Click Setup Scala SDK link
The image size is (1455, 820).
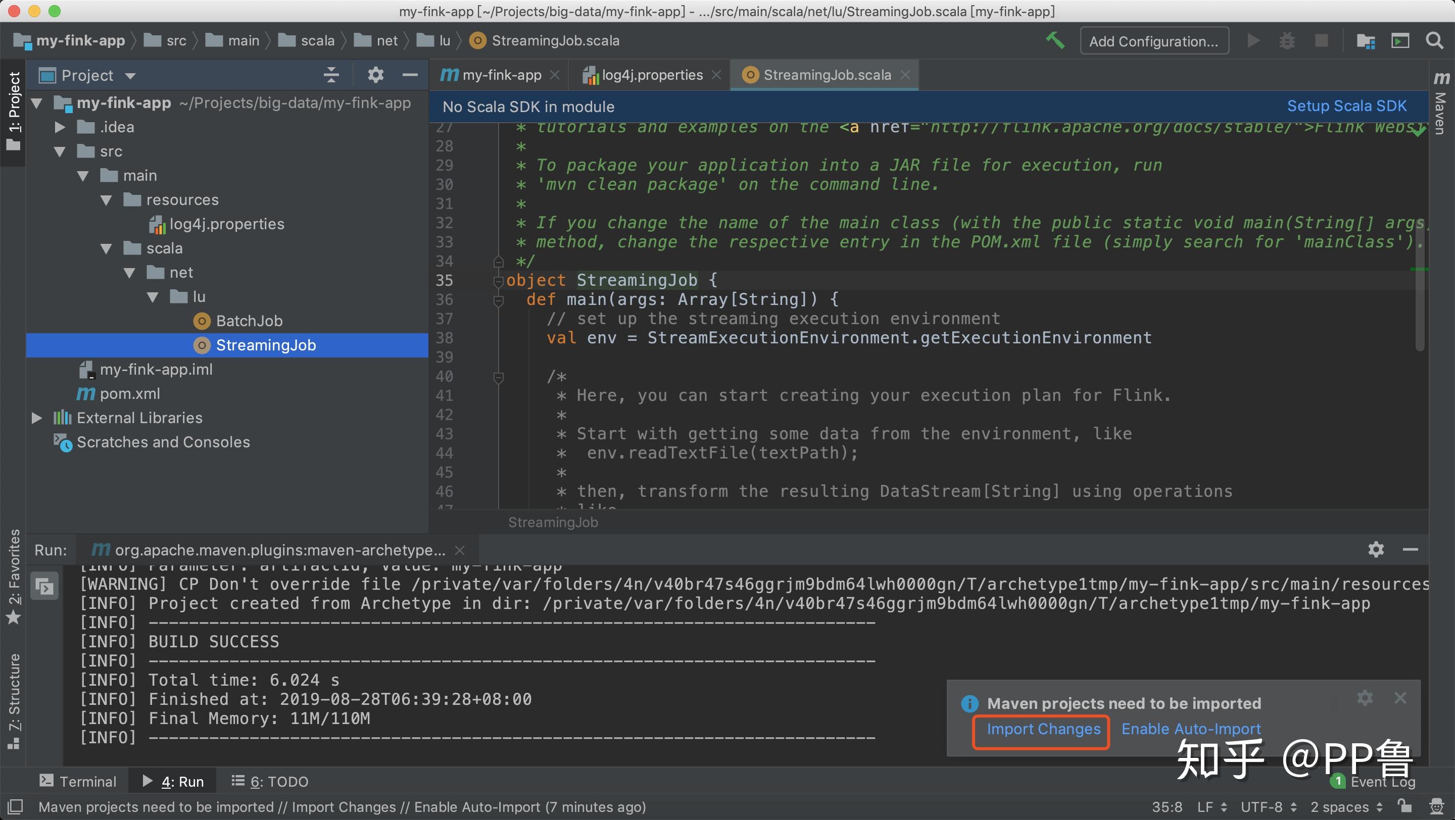point(1346,106)
